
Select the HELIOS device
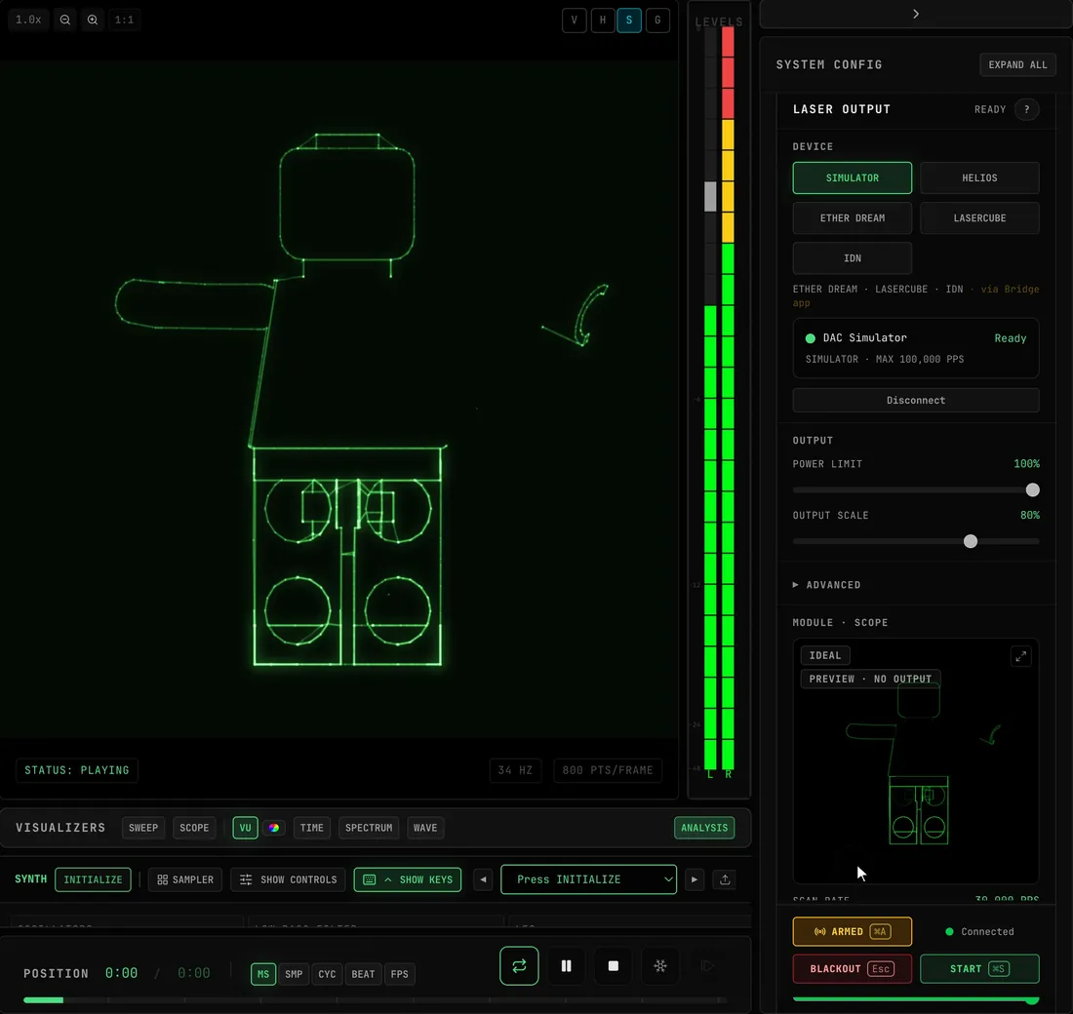click(979, 177)
